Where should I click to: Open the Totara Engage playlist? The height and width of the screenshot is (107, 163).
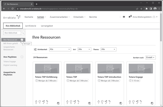coord(10,61)
